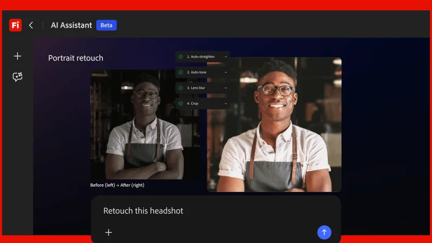Image resolution: width=432 pixels, height=243 pixels.
Task: Click the AI Assistant title
Action: tap(71, 25)
